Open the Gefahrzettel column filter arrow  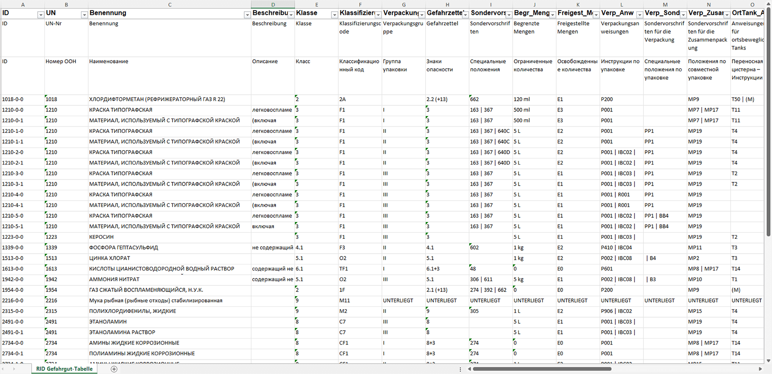(465, 15)
